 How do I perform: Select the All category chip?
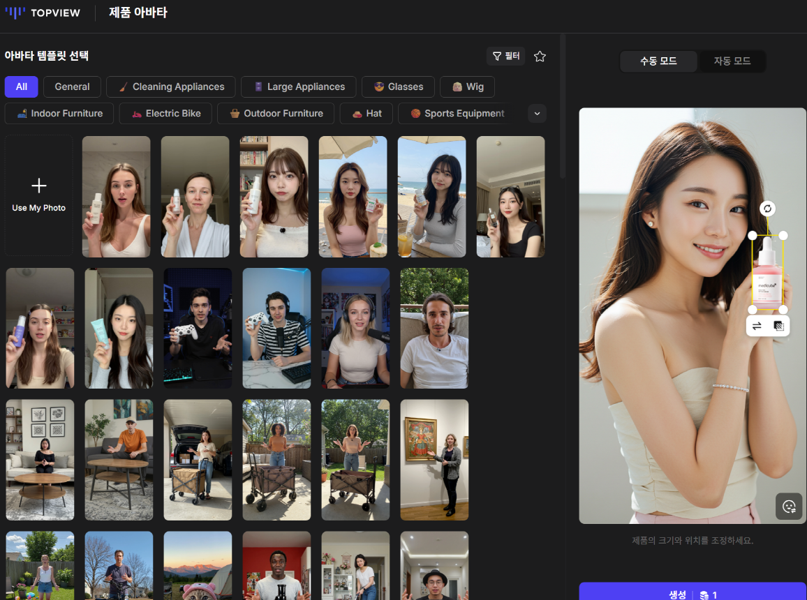tap(21, 87)
